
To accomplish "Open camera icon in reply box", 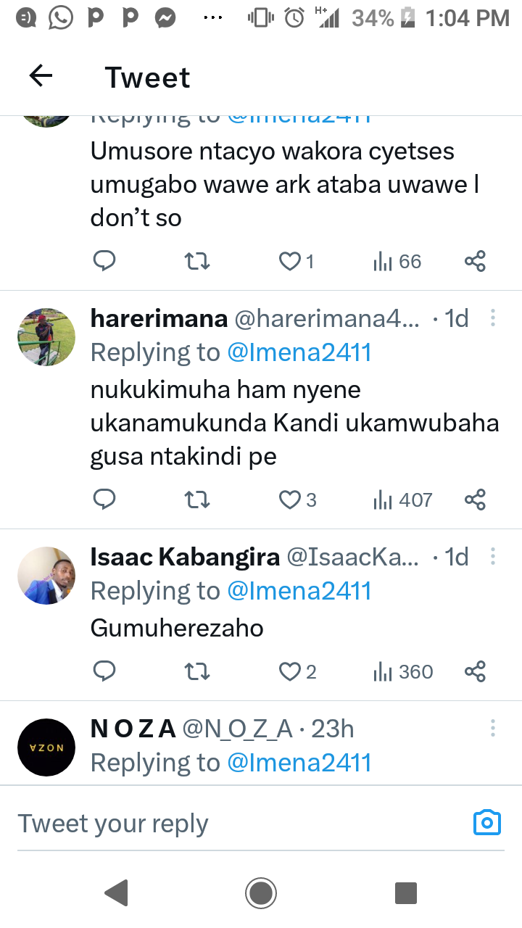I will 487,822.
